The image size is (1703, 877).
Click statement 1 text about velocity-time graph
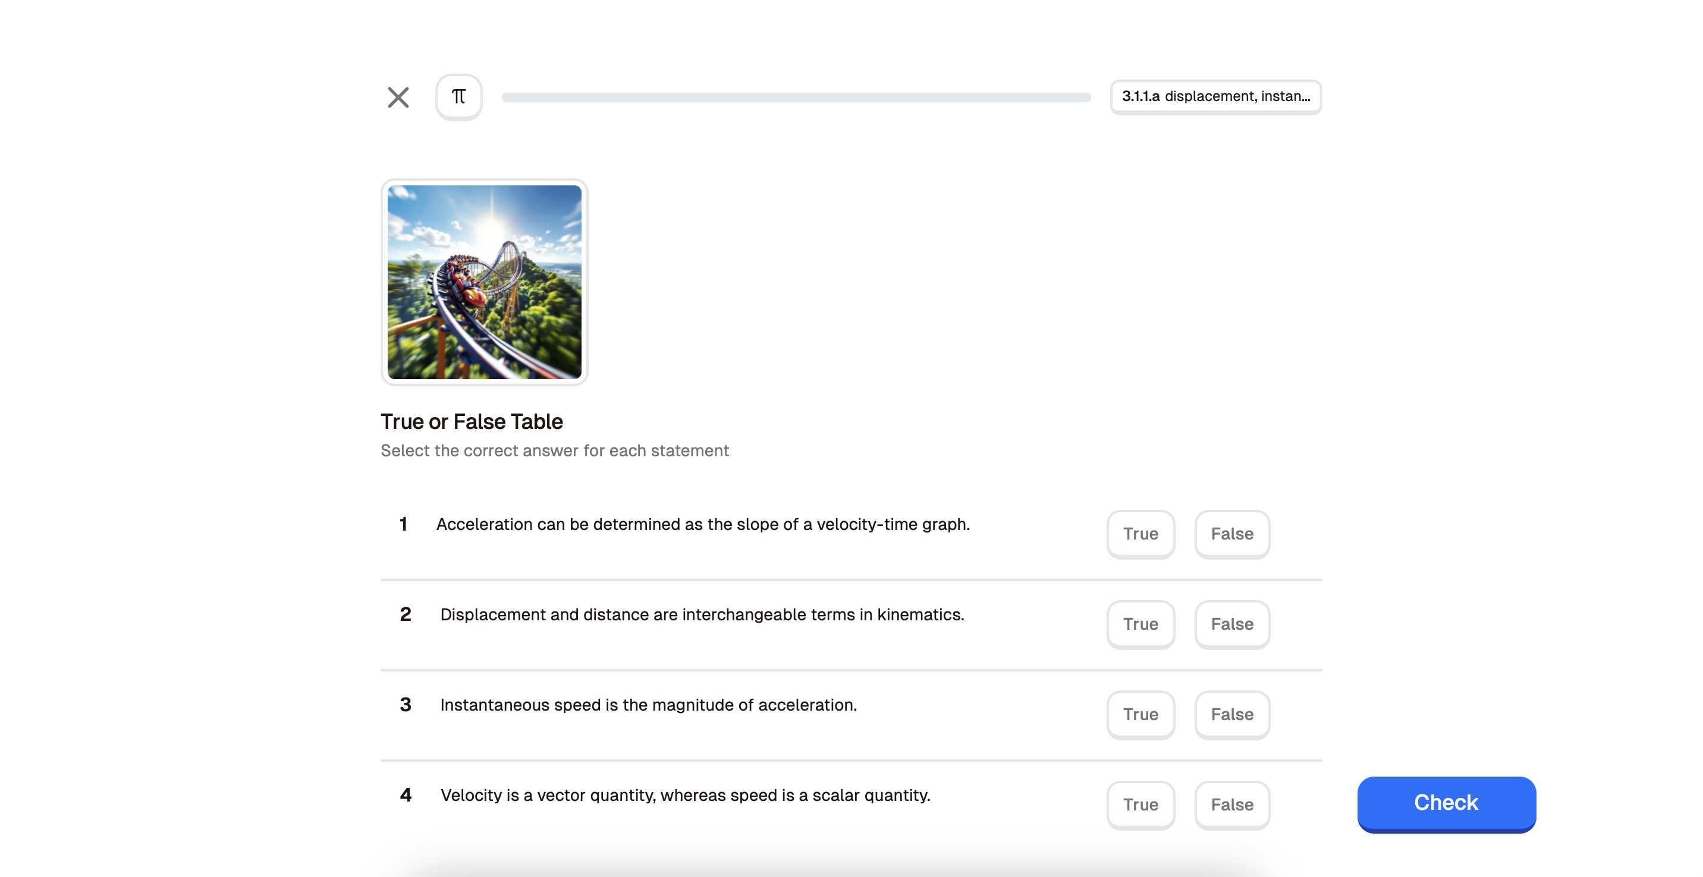703,524
